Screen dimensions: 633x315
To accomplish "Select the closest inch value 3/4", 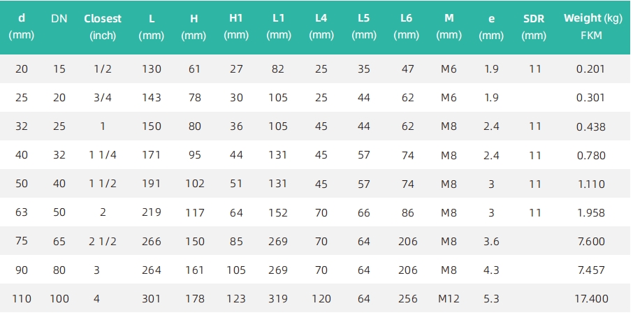I will pyautogui.click(x=103, y=98).
